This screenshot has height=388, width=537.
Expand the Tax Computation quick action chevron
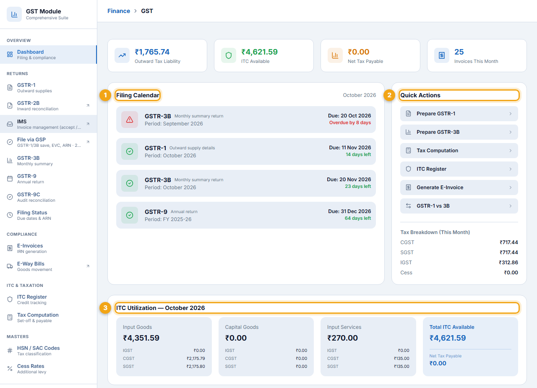click(x=511, y=151)
